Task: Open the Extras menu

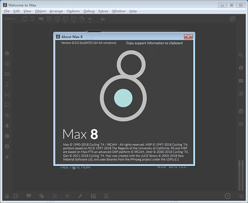Action: click(103, 11)
